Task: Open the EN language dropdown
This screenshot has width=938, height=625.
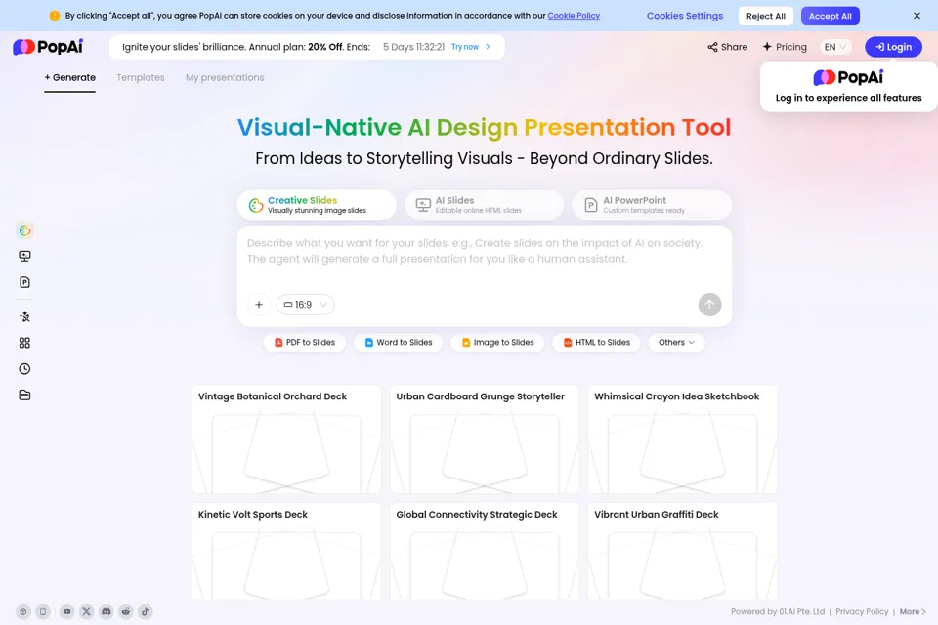Action: (835, 47)
